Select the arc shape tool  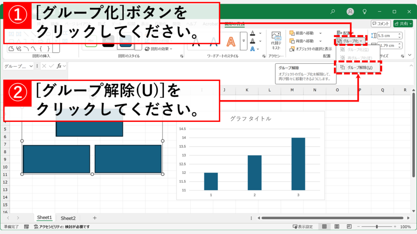pos(26,49)
